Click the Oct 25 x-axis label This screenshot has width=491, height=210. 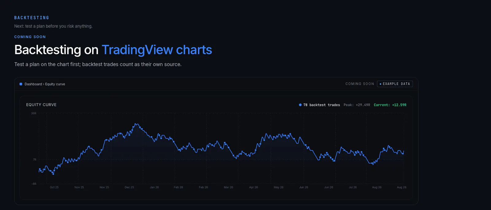(x=54, y=187)
